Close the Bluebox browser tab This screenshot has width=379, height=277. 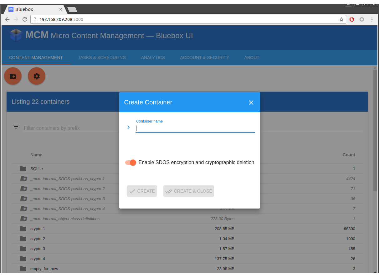click(x=61, y=9)
